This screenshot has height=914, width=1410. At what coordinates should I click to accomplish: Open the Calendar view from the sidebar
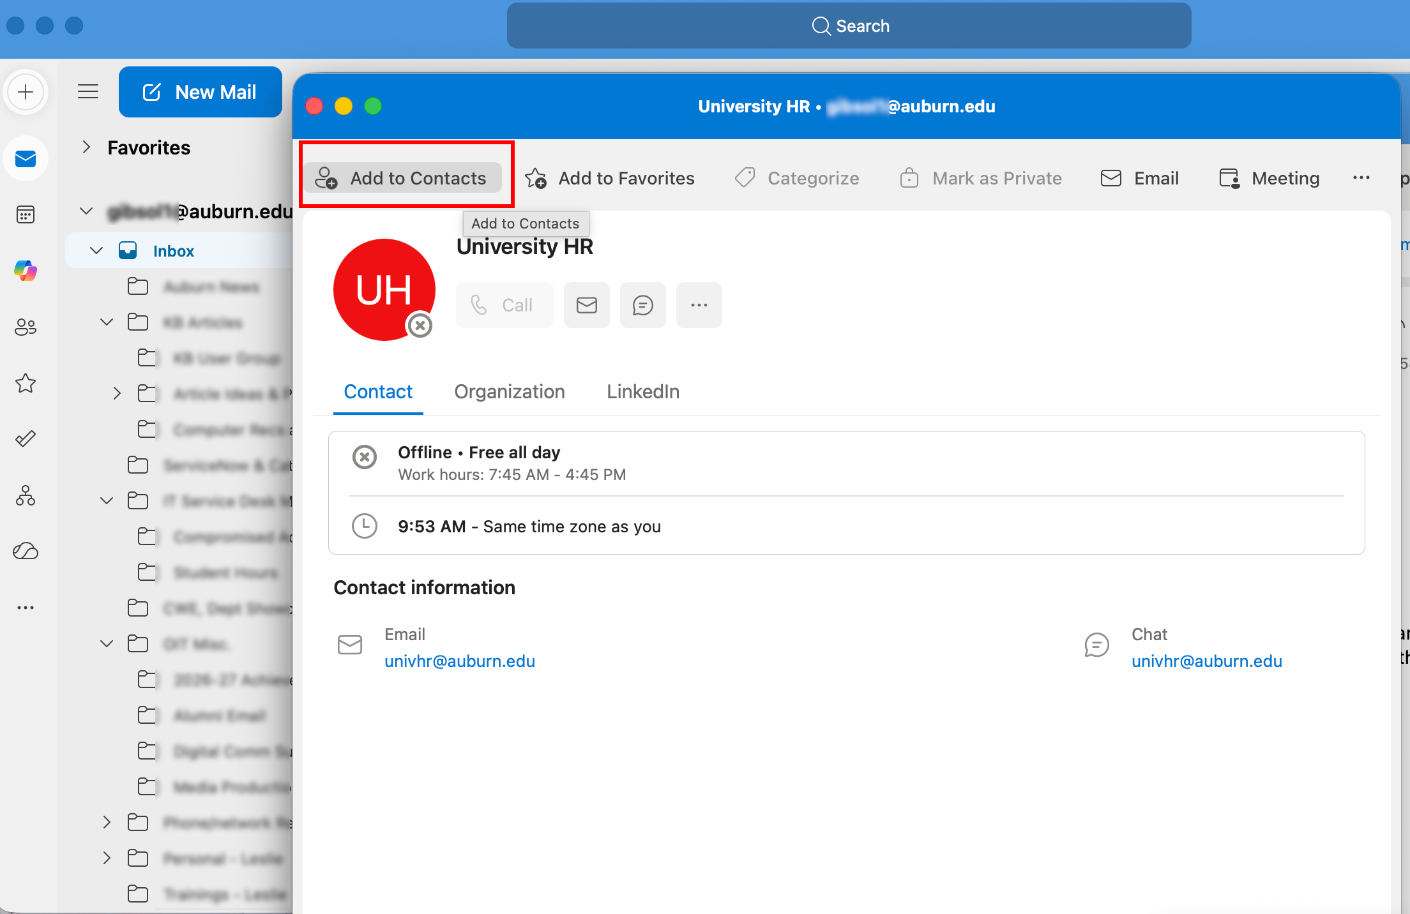tap(26, 214)
